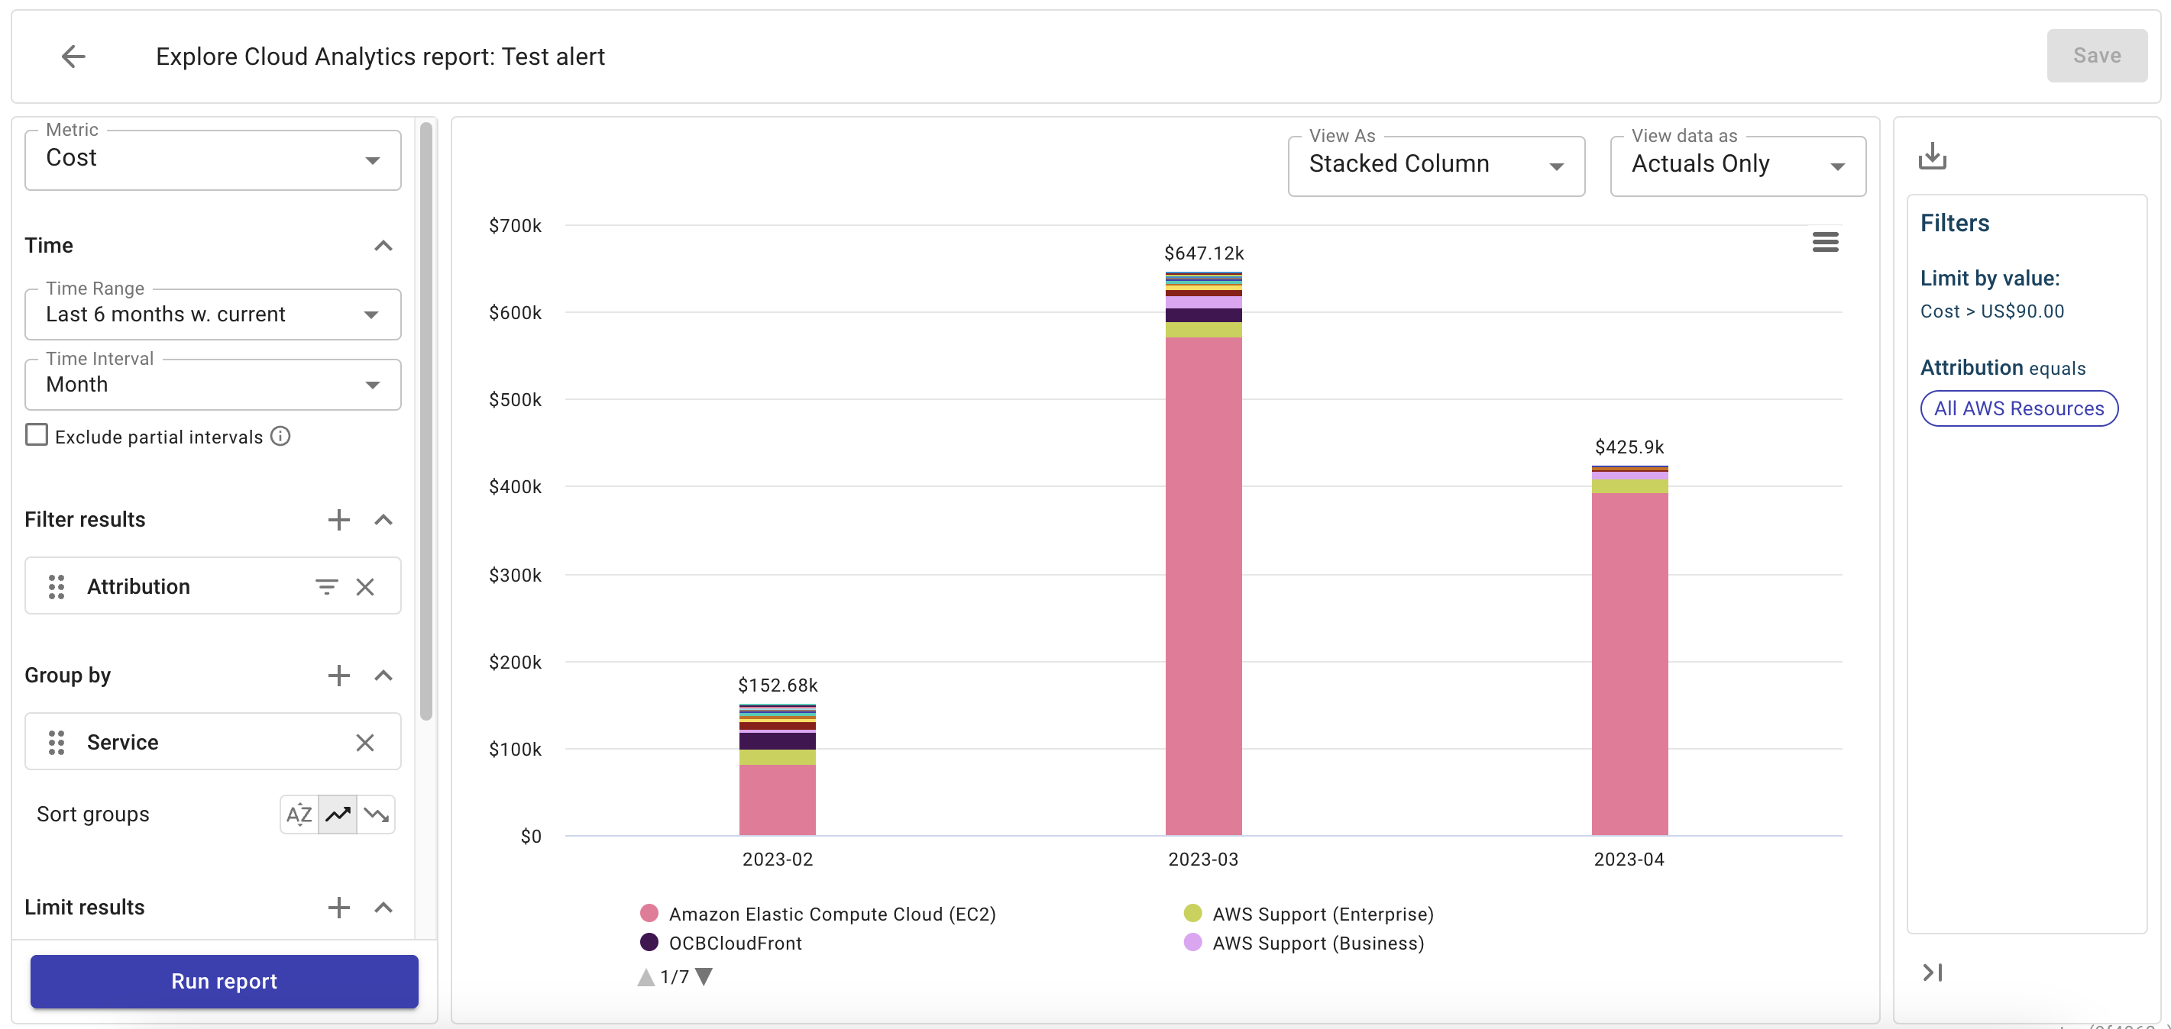Enable Exclude partial intervals checkbox

pos(36,435)
